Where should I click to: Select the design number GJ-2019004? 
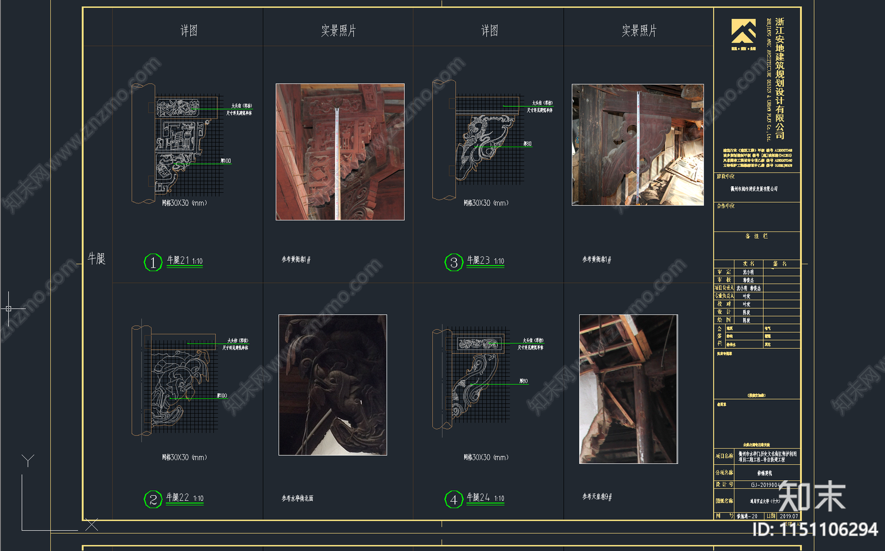point(766,485)
